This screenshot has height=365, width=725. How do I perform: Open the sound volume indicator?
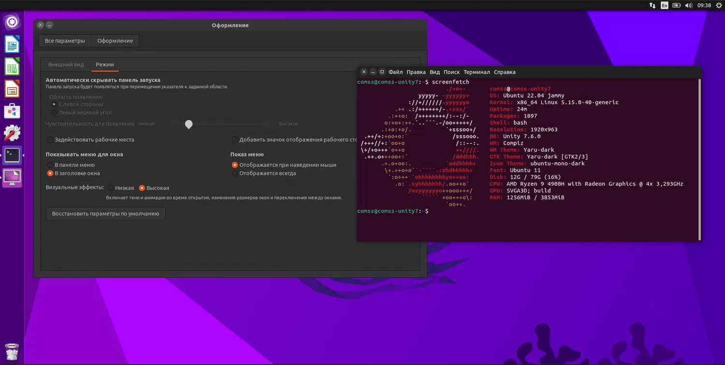pyautogui.click(x=688, y=5)
